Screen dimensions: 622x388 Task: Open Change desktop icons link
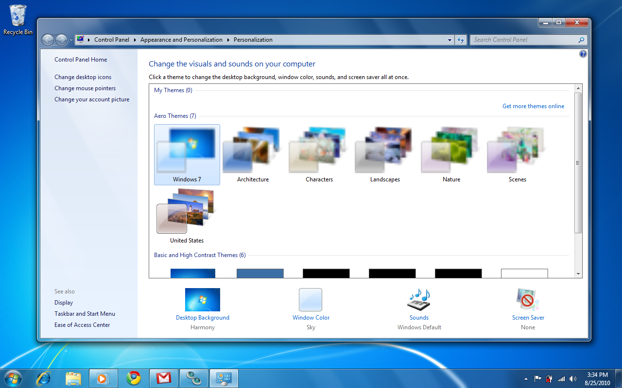coord(83,77)
